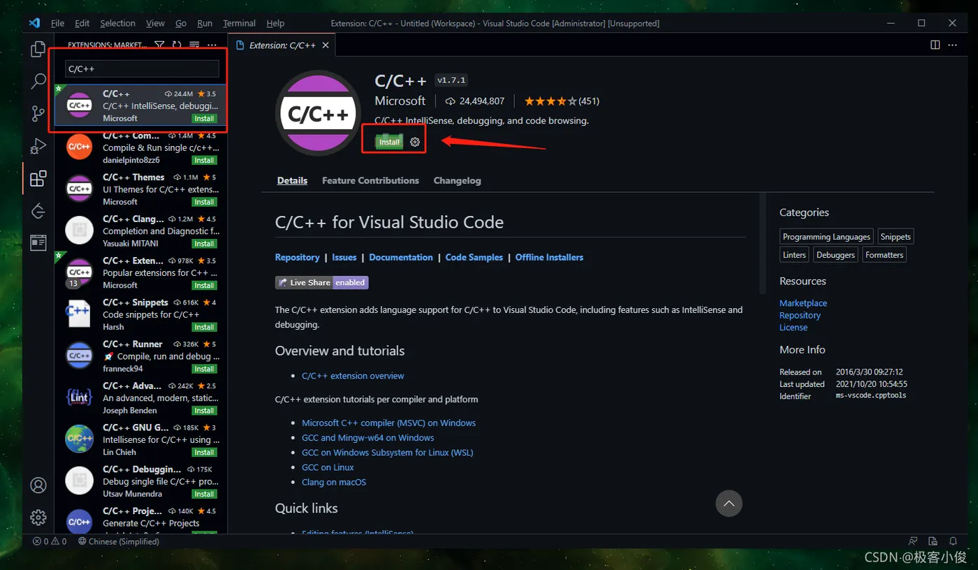Click Chinese (Simplified) in status bar
978x570 pixels.
119,541
